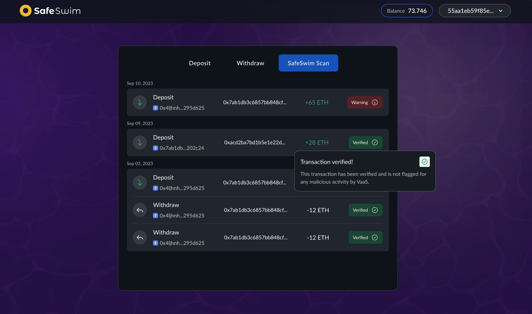The width and height of the screenshot is (532, 314).
Task: Toggle Verified status on second withdraw transaction
Action: click(x=365, y=237)
